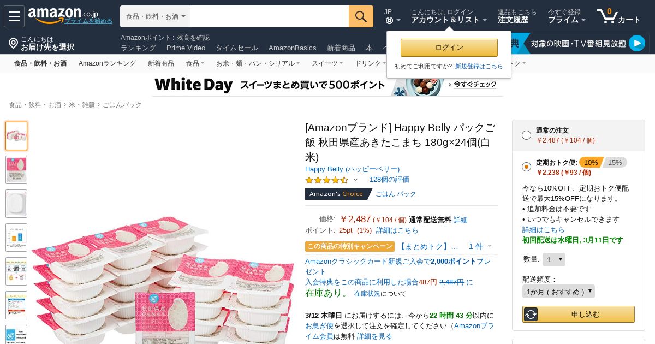The width and height of the screenshot is (655, 344).
Task: Click the orange search magnifier button
Action: (x=361, y=16)
